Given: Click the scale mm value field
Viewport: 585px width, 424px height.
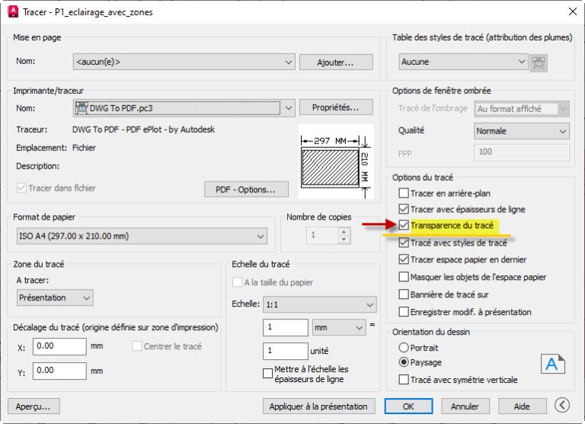Looking at the screenshot, I should click(286, 328).
